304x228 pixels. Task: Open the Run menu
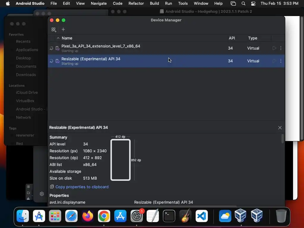pos(169,4)
